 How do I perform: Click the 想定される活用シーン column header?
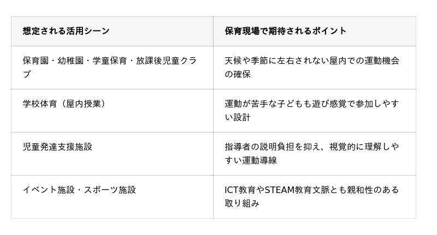[66, 31]
